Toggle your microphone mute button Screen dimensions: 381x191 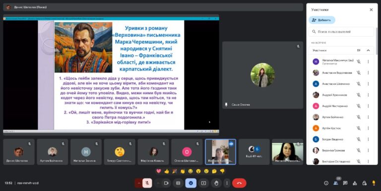pyautogui.click(x=147, y=183)
